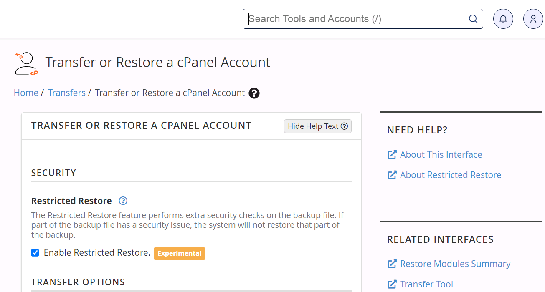545x292 pixels.
Task: Click the Hide Help Text button
Action: click(318, 126)
